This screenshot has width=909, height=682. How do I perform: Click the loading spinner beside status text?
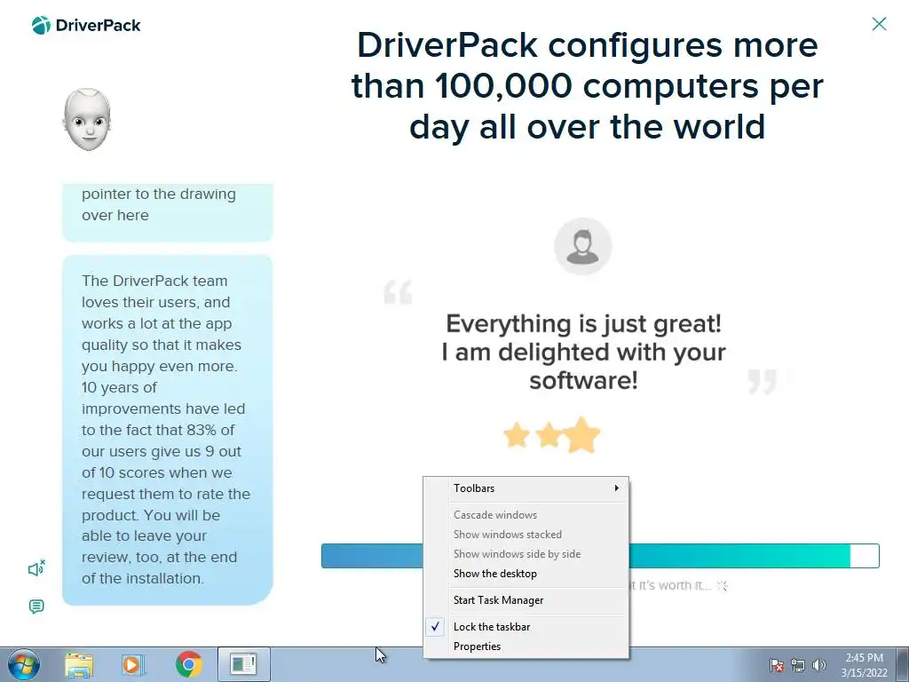(x=723, y=586)
